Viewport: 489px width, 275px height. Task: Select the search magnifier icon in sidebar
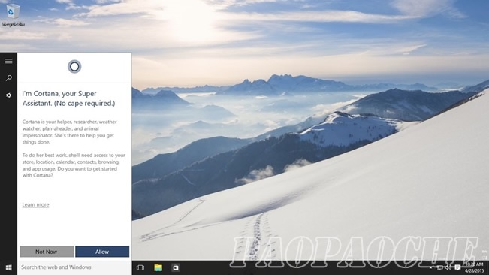click(x=9, y=78)
